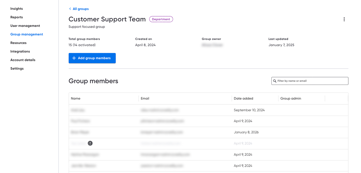The height and width of the screenshot is (173, 361).
Task: Go to User management
Action: click(x=25, y=26)
